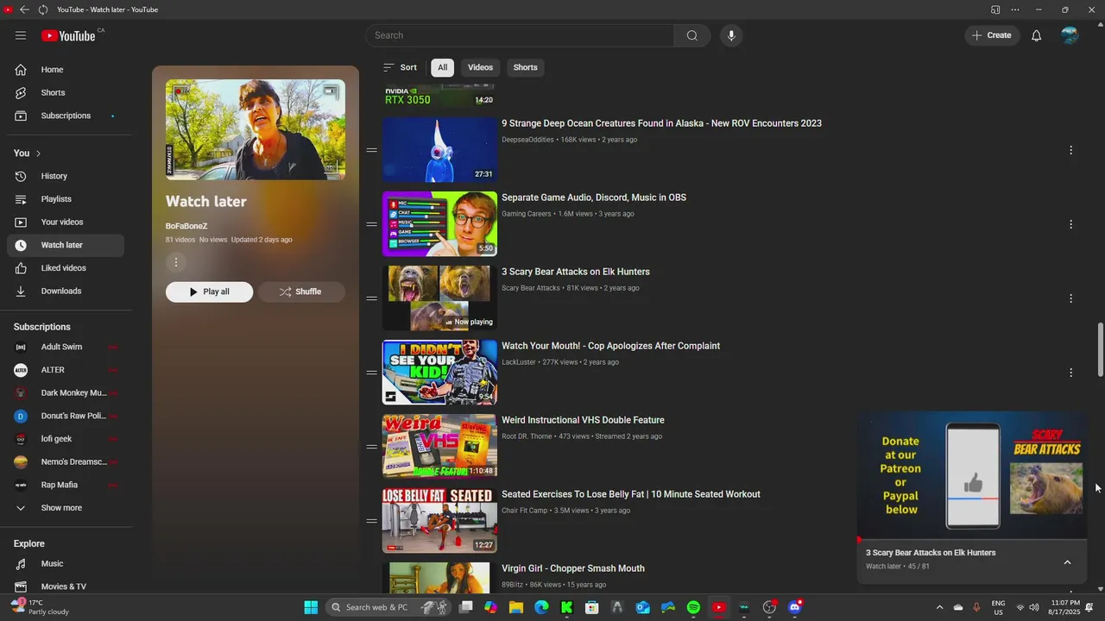Viewport: 1105px width, 621px height.
Task: Select the All filter chip
Action: pos(442,67)
